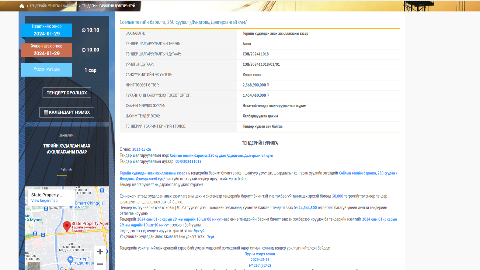
Task: Click the Натур shopping cart marker on map
Action: [x=70, y=260]
